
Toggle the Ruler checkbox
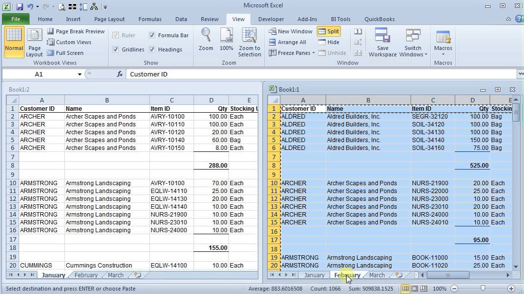[116, 35]
